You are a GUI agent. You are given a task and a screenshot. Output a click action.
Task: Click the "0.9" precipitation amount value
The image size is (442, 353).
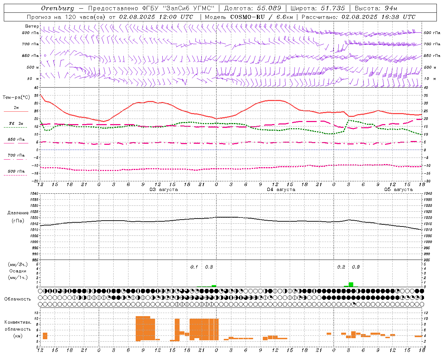tap(356, 267)
